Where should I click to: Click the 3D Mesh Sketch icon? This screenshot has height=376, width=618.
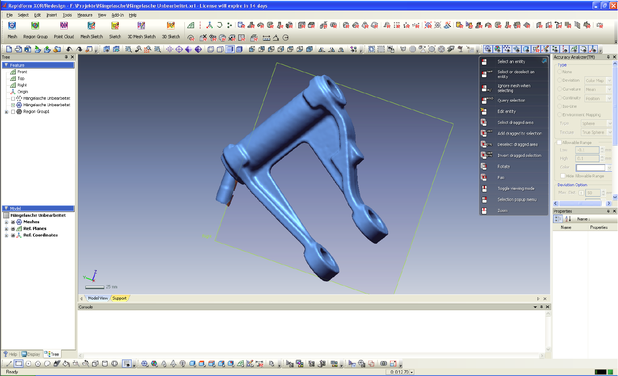tap(141, 26)
